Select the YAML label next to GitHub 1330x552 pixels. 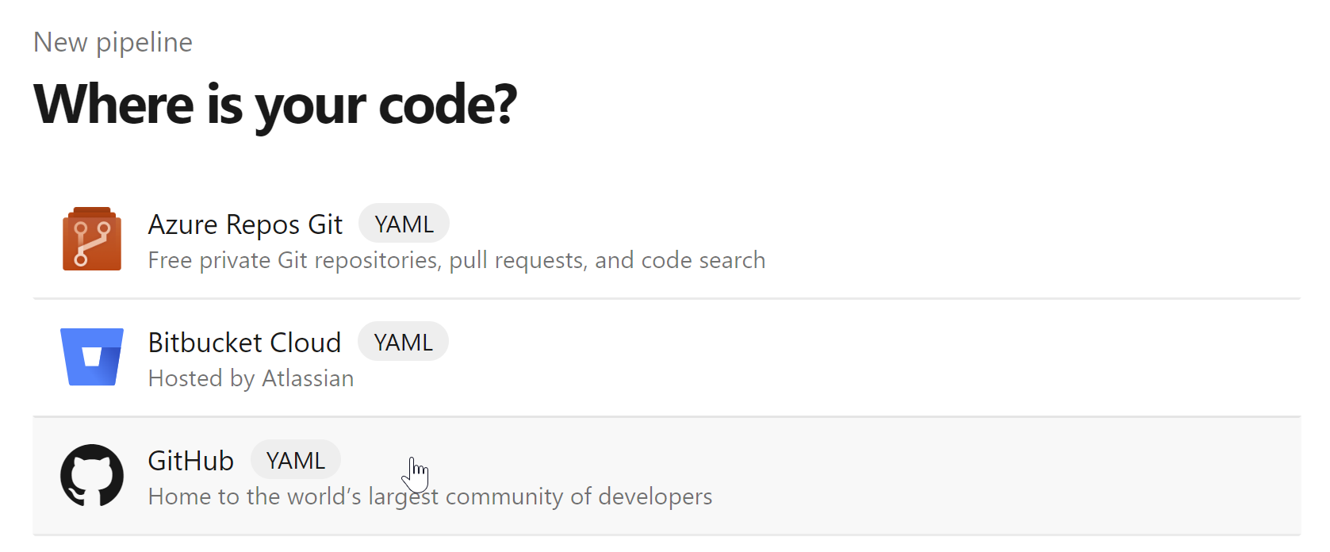point(295,459)
